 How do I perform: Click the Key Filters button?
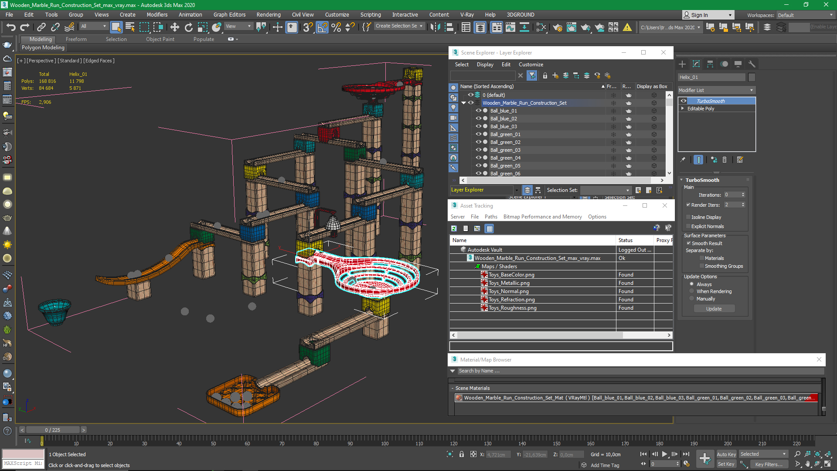click(x=769, y=464)
